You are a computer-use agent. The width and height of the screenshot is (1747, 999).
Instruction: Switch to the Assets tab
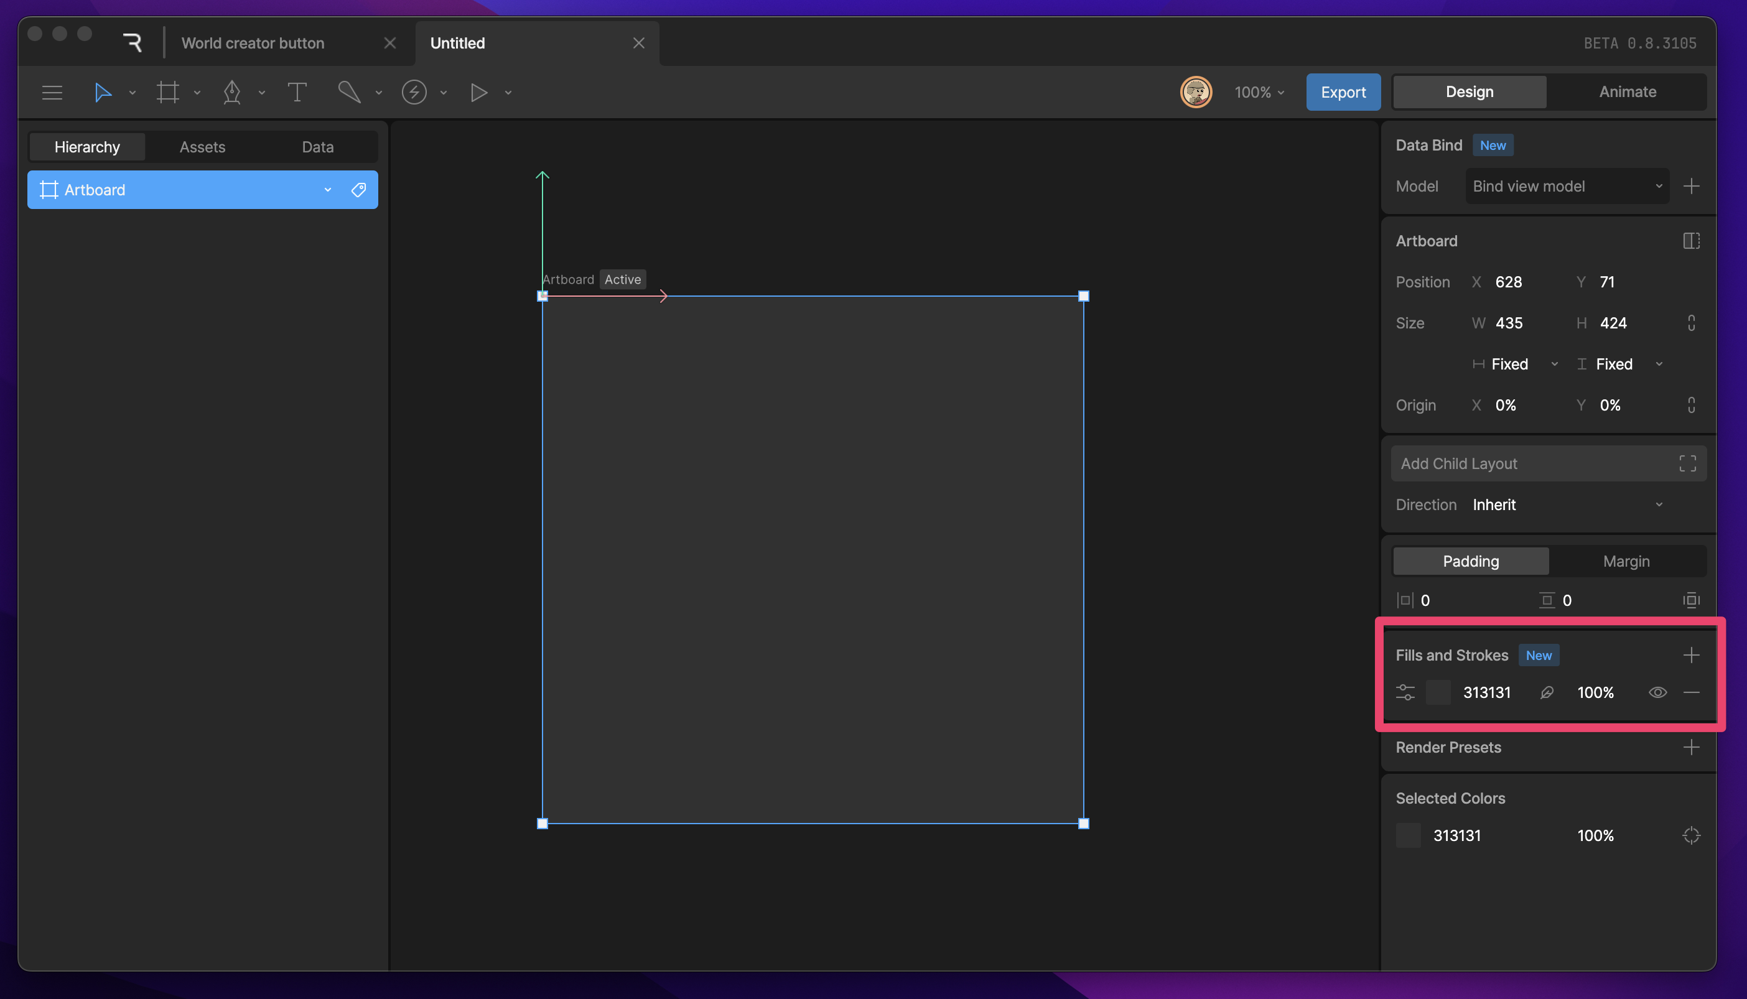[202, 147]
